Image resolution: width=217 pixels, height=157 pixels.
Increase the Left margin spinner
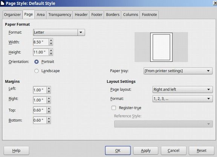pos(49,88)
